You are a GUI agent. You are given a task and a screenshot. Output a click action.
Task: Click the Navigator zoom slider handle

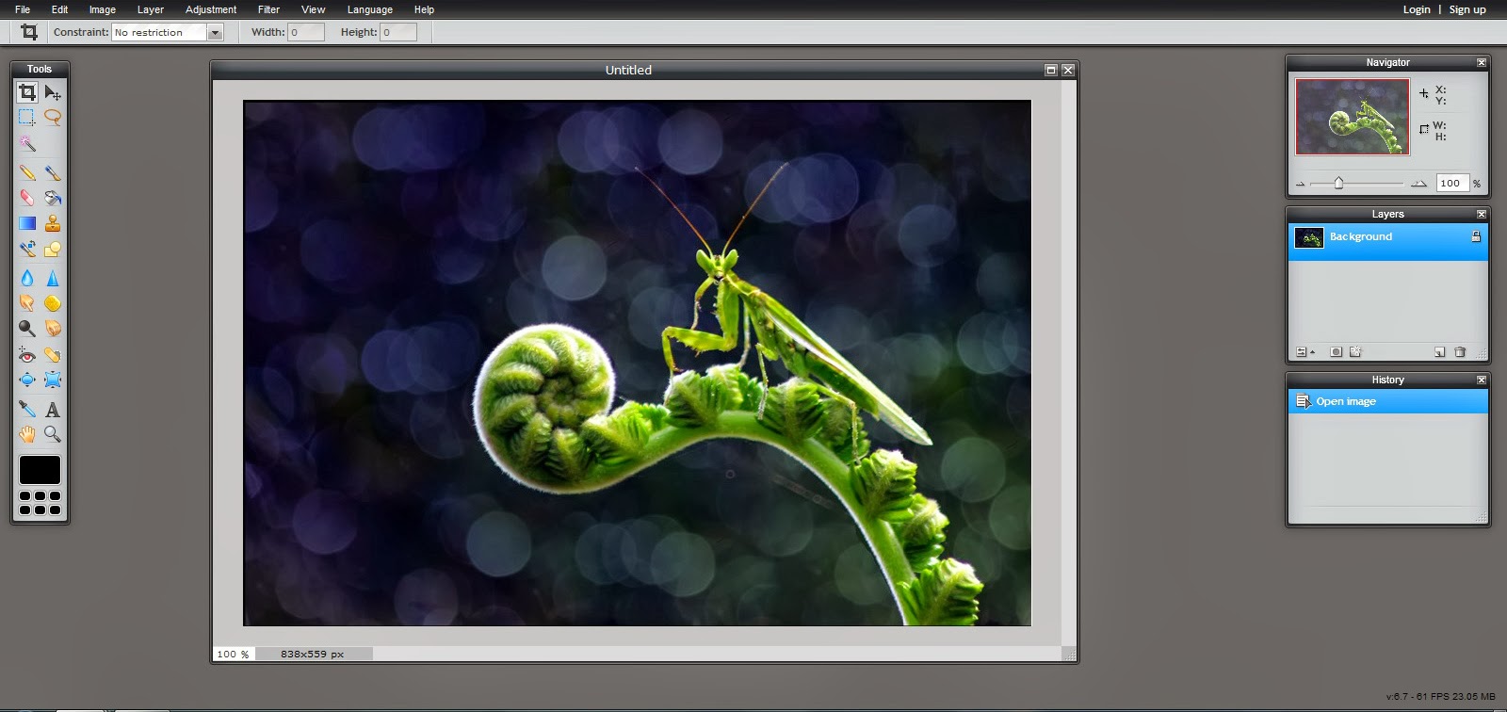[1338, 183]
